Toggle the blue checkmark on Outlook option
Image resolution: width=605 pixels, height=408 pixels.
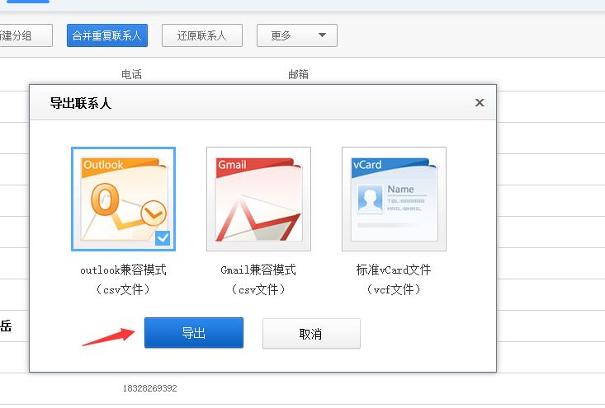coord(163,238)
